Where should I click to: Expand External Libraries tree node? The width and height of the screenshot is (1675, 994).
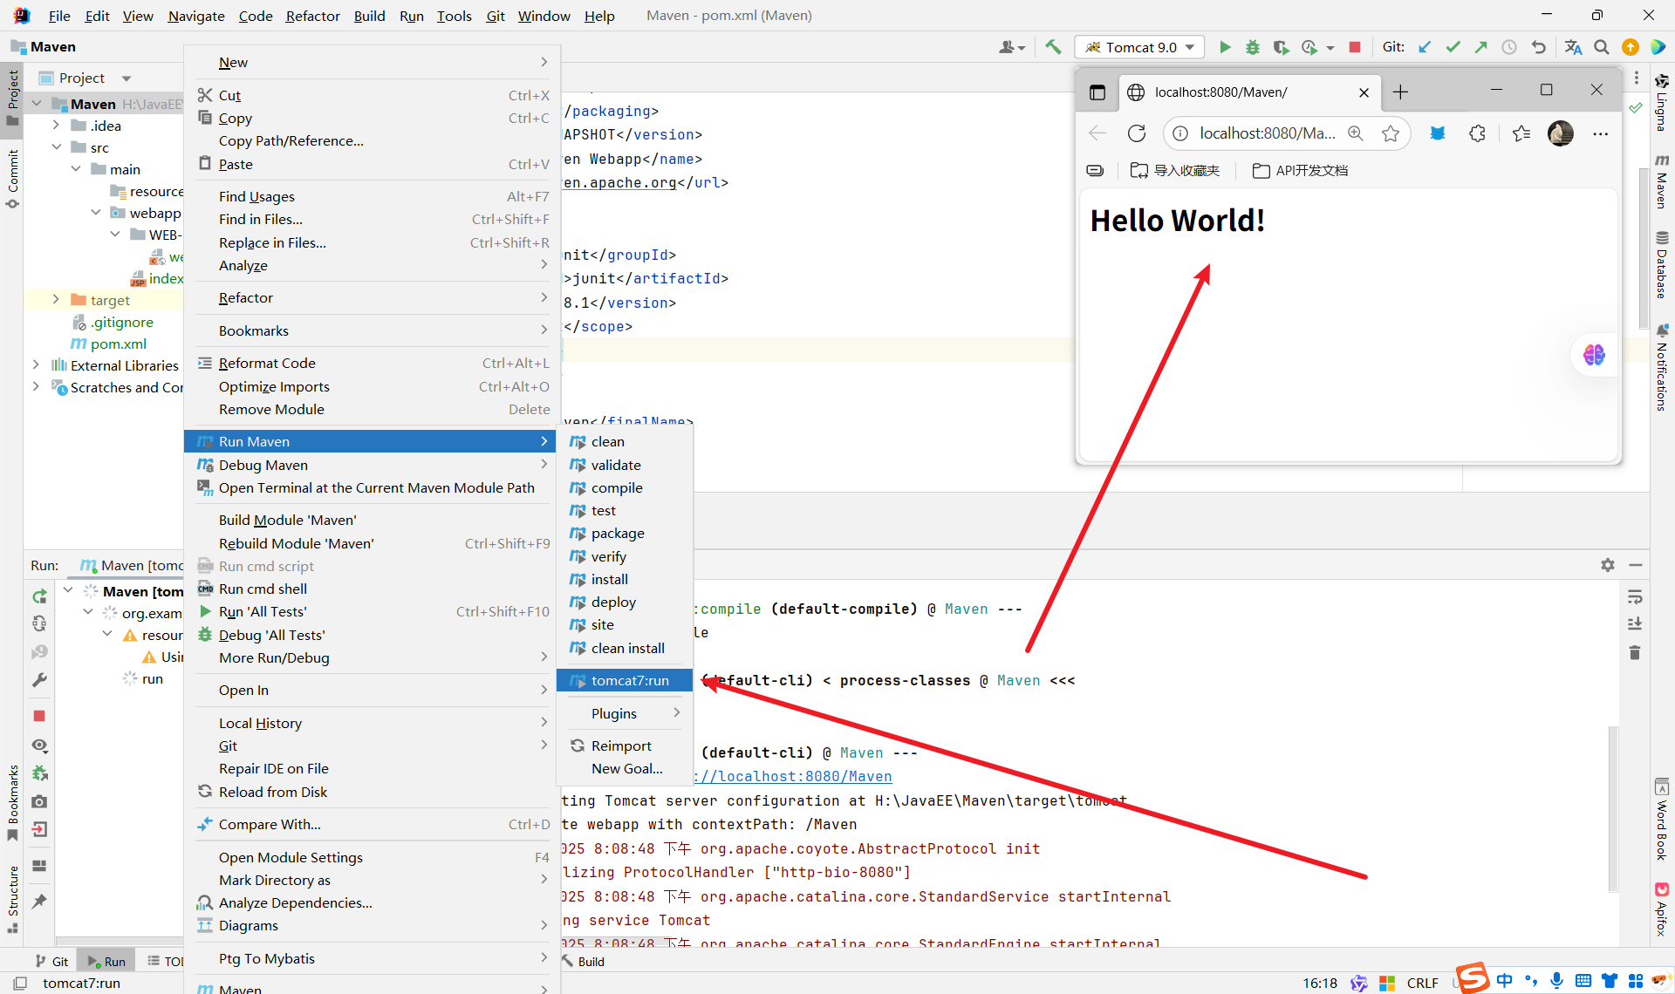(36, 365)
